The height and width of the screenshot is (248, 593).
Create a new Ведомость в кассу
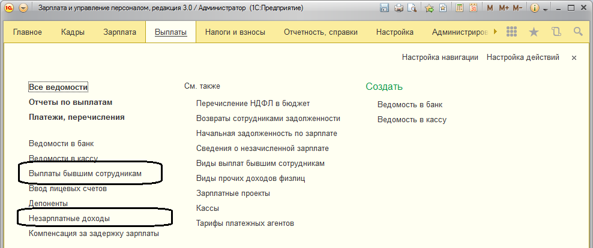412,120
